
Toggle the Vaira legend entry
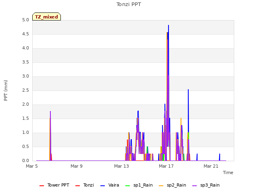click(110, 185)
